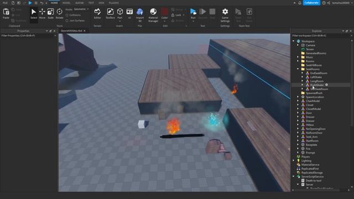Open the Run mode dropdown arrow
This screenshot has height=199, width=354.
pyautogui.click(x=193, y=21)
